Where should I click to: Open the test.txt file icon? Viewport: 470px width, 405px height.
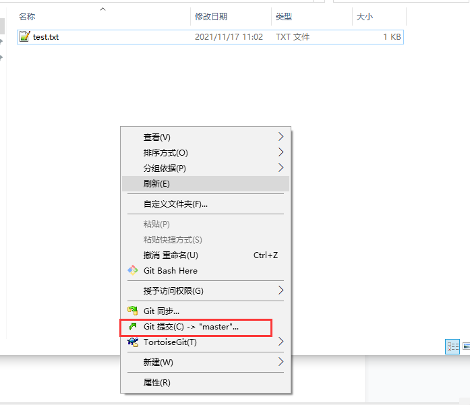24,36
